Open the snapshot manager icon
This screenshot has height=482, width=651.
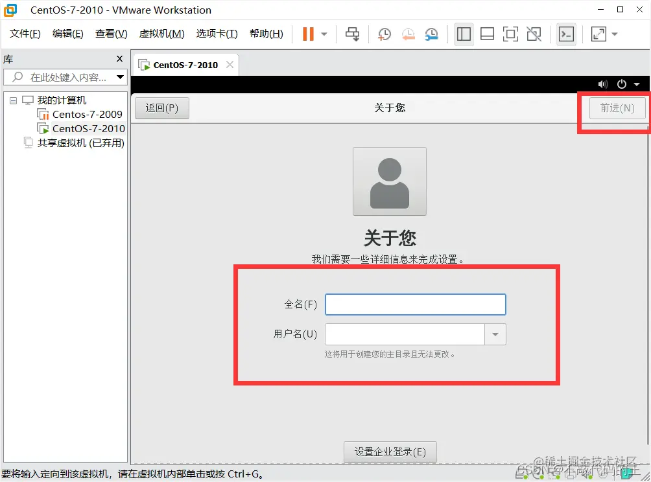pyautogui.click(x=432, y=34)
